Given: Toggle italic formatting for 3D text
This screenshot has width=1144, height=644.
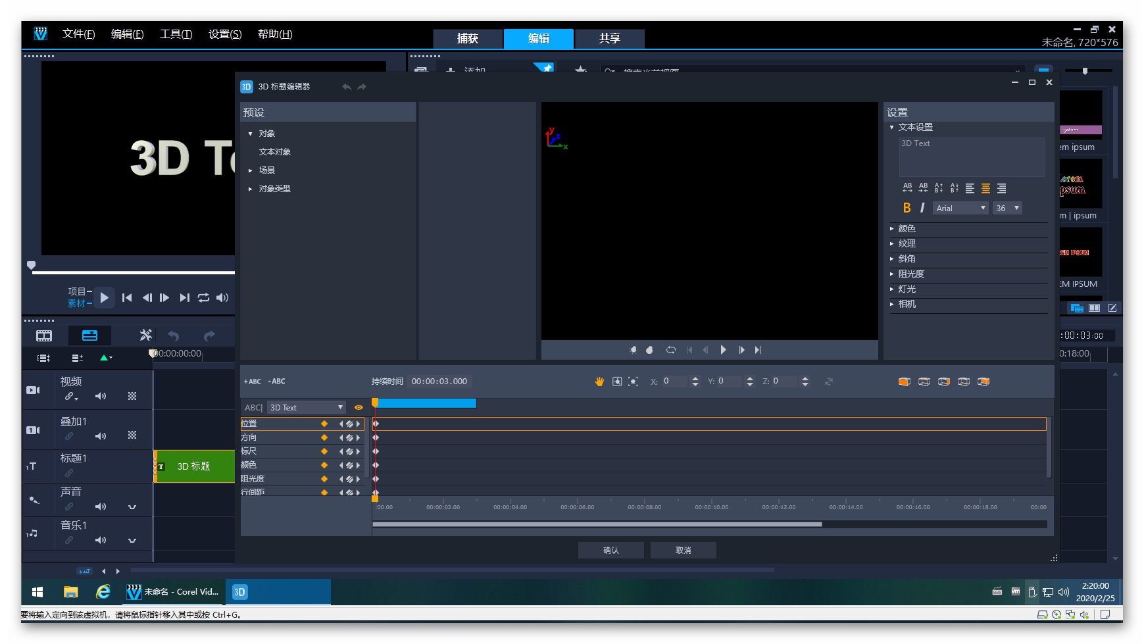Looking at the screenshot, I should click(x=922, y=208).
